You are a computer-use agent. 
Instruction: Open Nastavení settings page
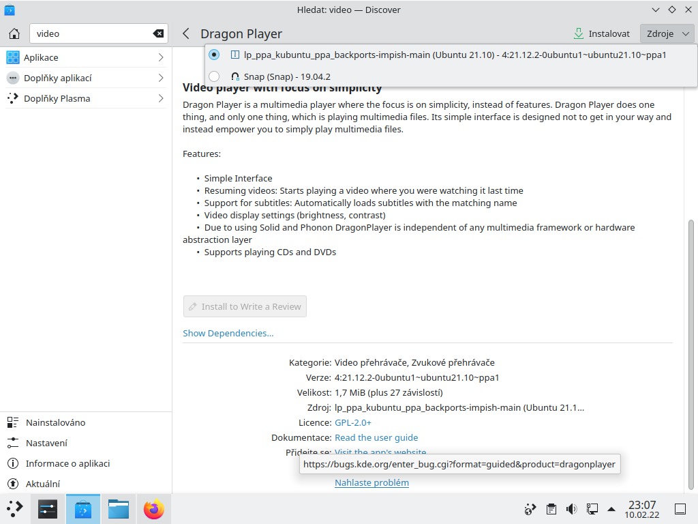(x=86, y=443)
